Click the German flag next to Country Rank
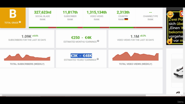 (126, 19)
